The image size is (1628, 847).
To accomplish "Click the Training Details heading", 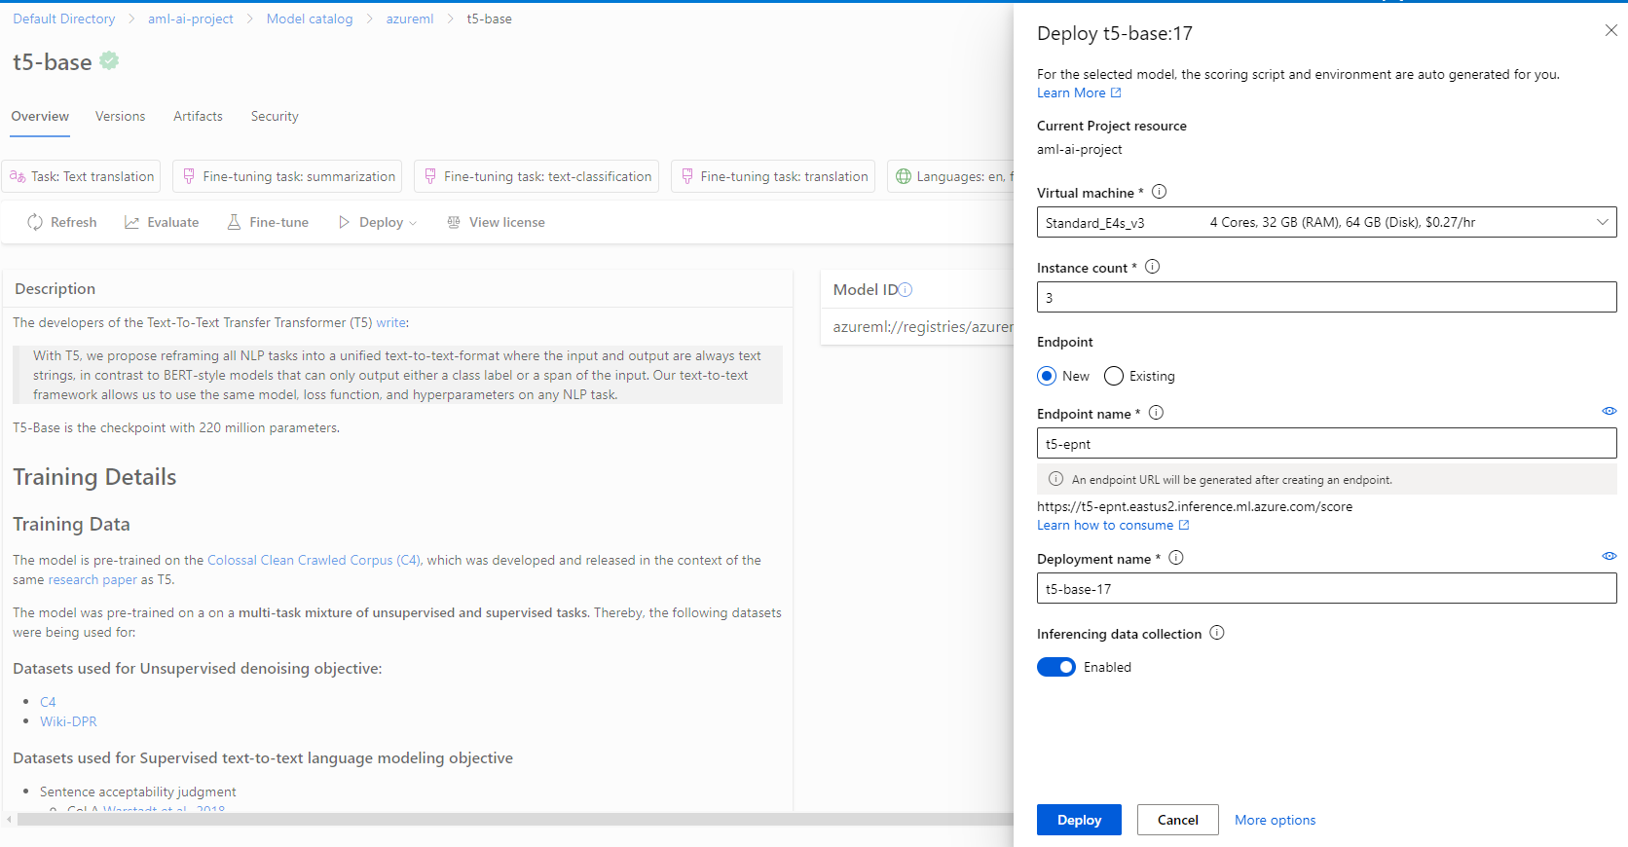I will (94, 477).
